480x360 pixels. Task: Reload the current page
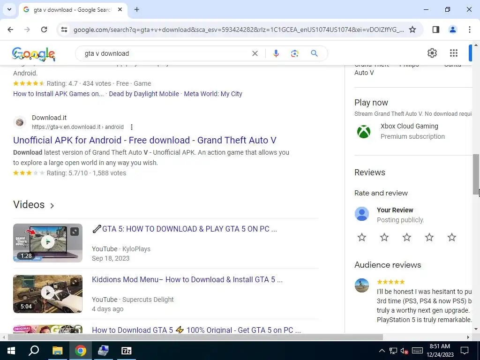point(44,30)
